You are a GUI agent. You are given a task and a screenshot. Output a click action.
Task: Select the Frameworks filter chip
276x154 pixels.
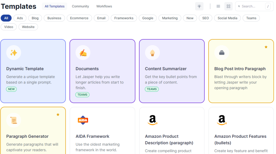pos(124,18)
